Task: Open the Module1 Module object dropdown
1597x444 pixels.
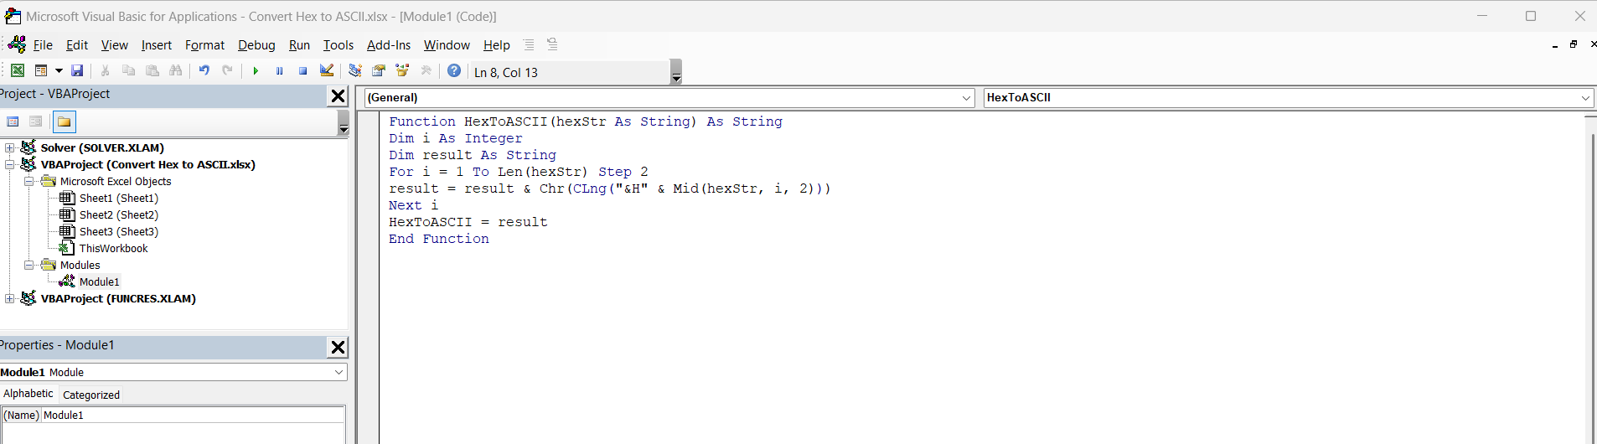Action: coord(339,372)
